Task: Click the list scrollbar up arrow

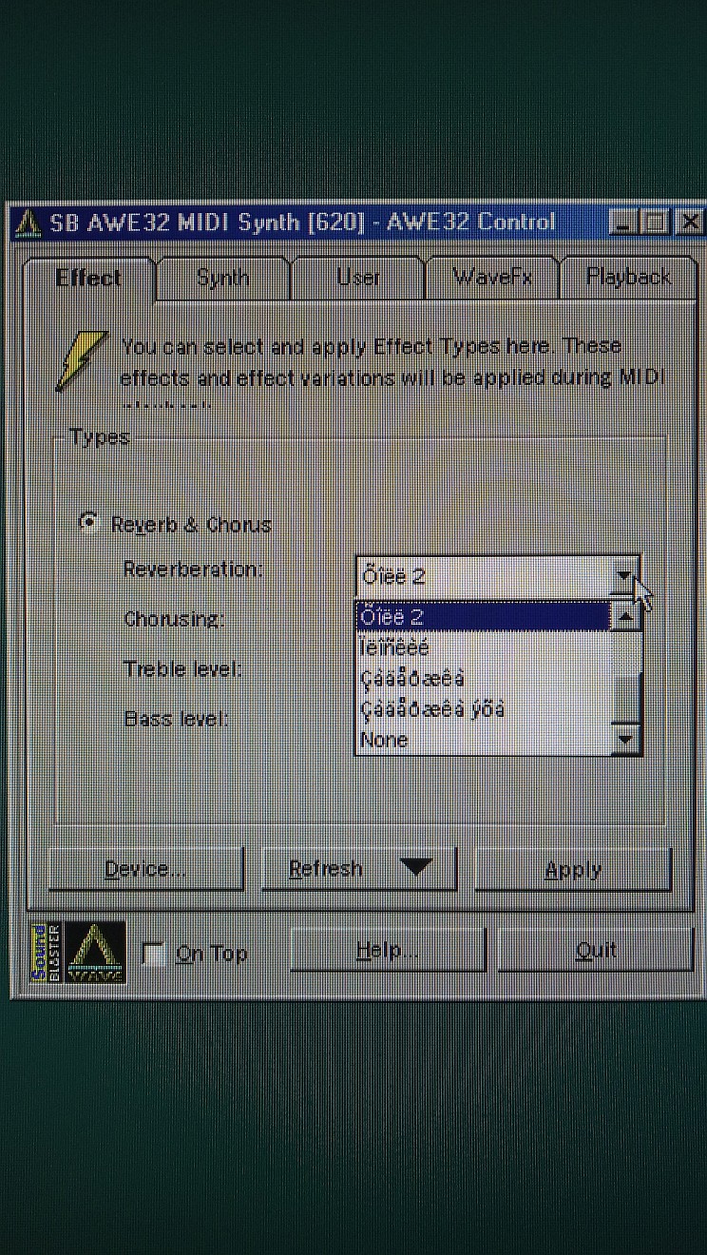Action: (x=625, y=616)
